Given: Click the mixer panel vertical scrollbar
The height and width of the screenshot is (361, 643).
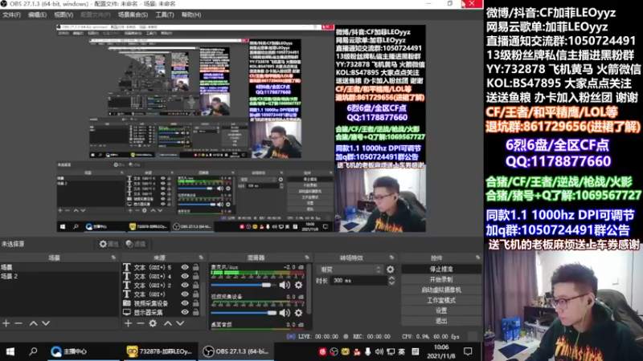Looking at the screenshot, I should tap(309, 289).
